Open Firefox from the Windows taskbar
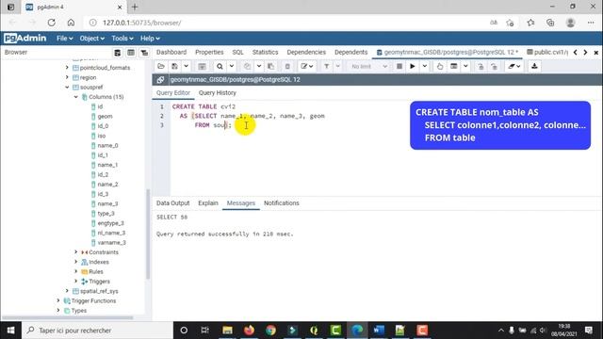Image resolution: width=603 pixels, height=339 pixels. (249, 331)
